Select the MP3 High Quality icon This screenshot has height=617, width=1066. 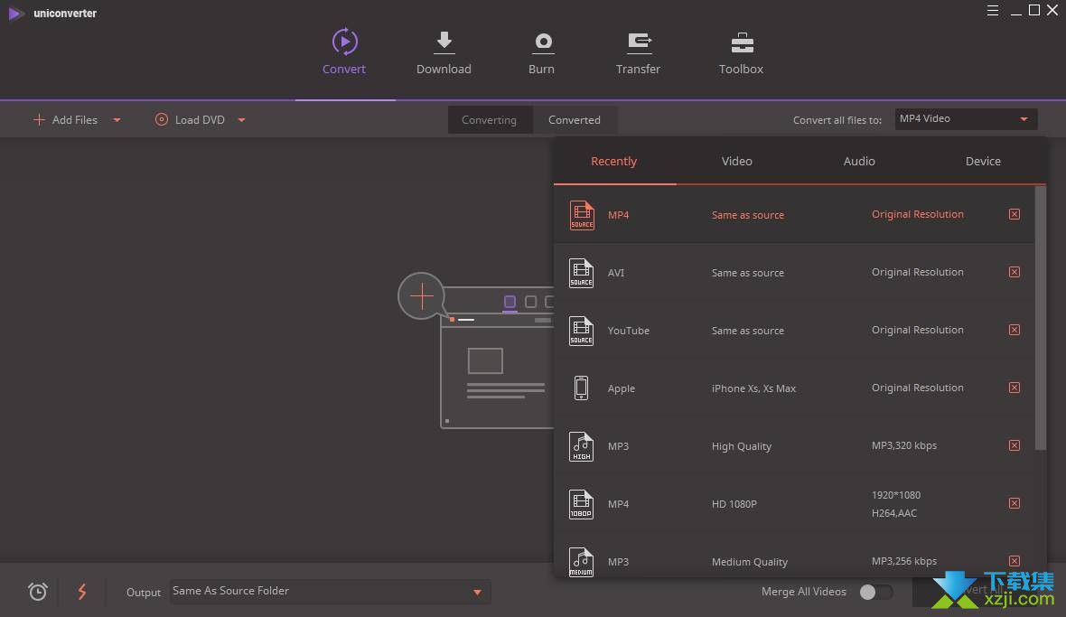click(581, 446)
